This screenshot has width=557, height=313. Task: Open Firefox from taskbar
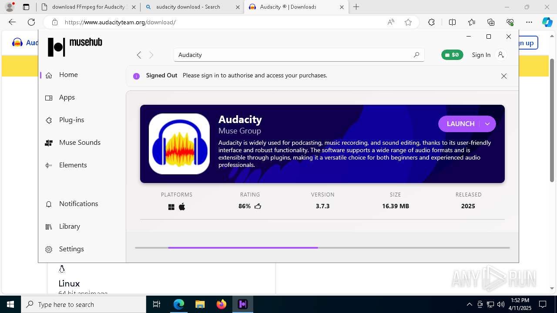pos(221,304)
